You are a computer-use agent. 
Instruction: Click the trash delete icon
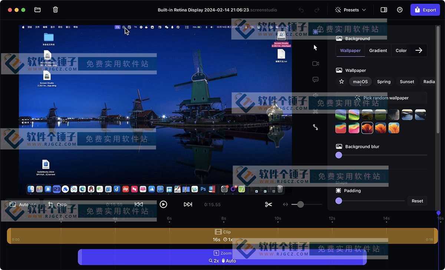[55, 10]
